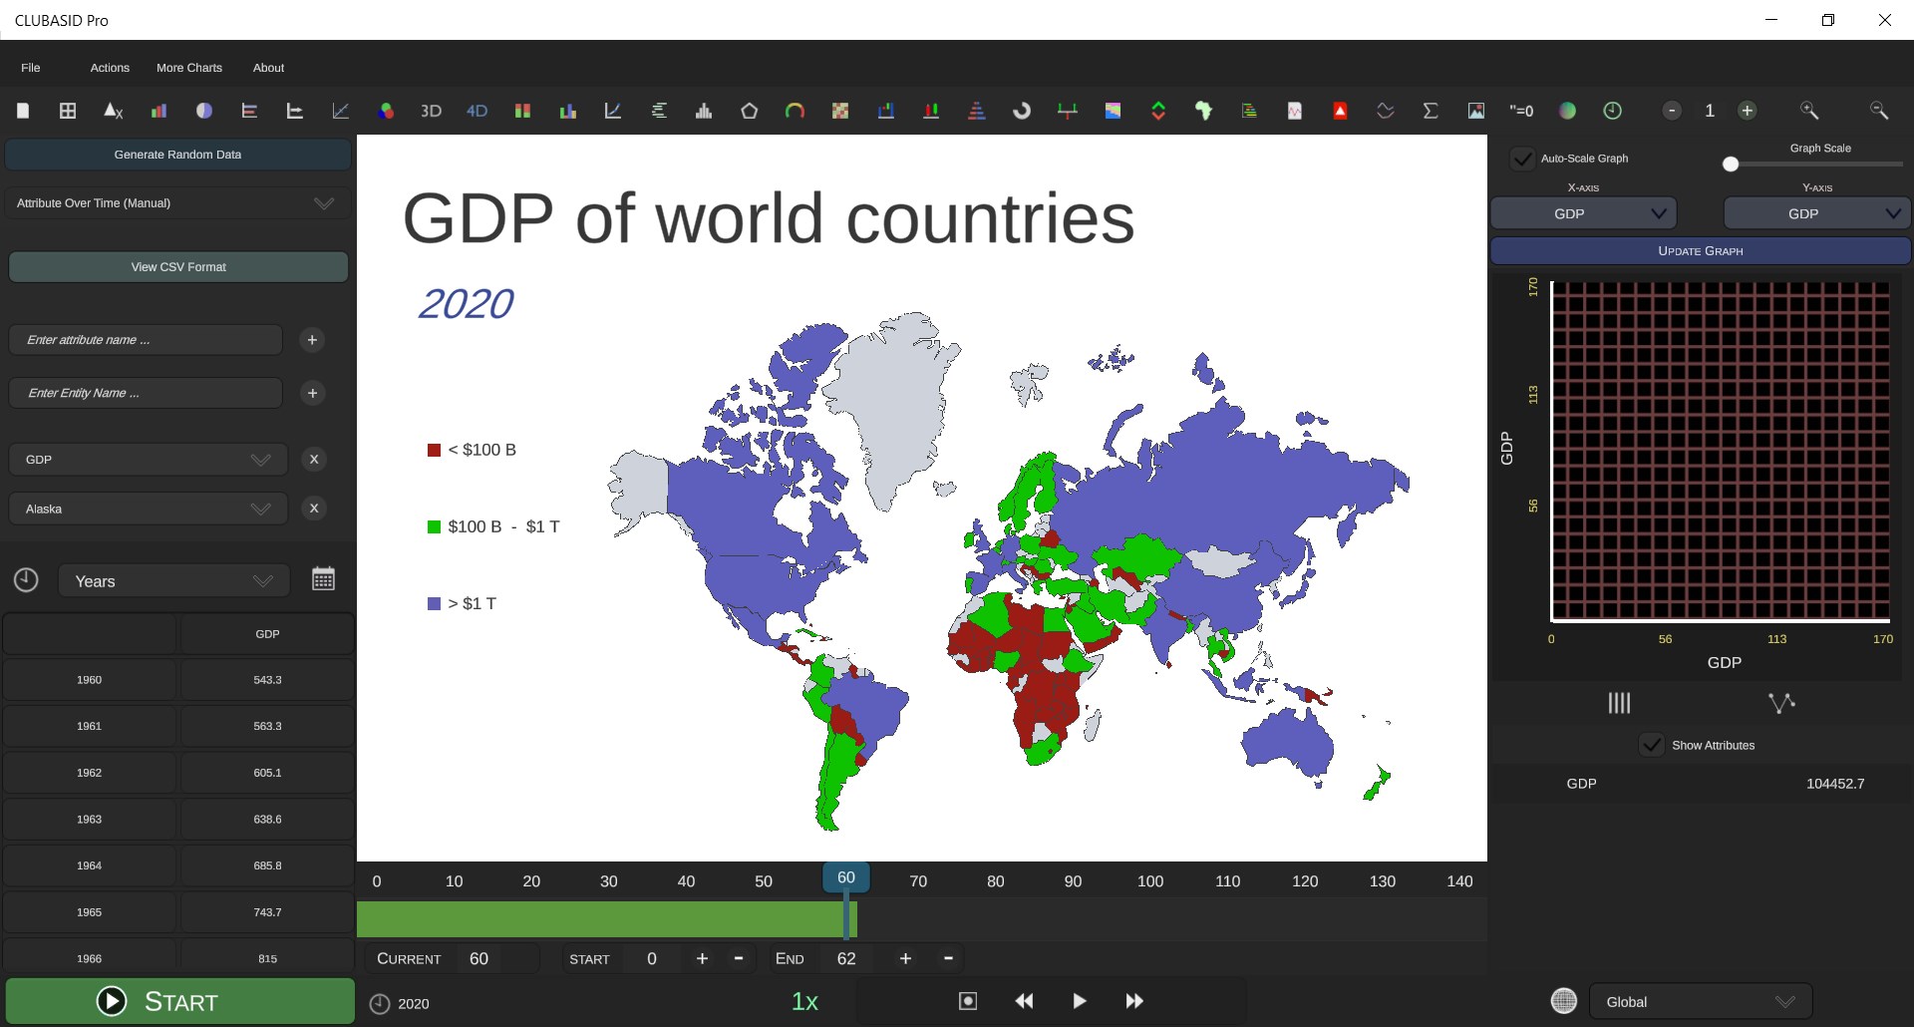Open the table grid icon
1914x1027 pixels.
tap(68, 111)
